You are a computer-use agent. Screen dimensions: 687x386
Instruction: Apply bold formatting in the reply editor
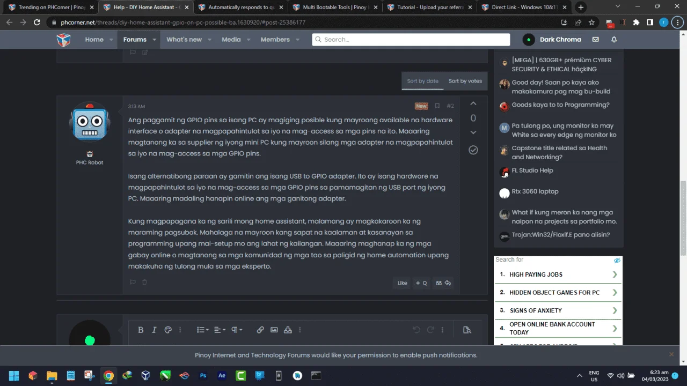click(141, 330)
